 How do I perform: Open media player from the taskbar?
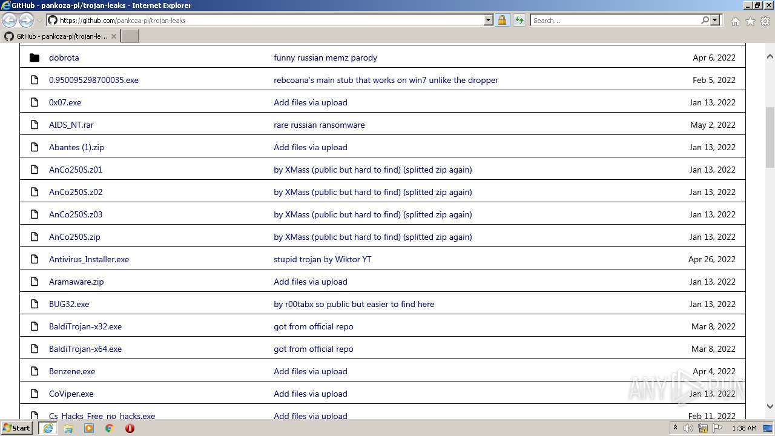pos(89,428)
